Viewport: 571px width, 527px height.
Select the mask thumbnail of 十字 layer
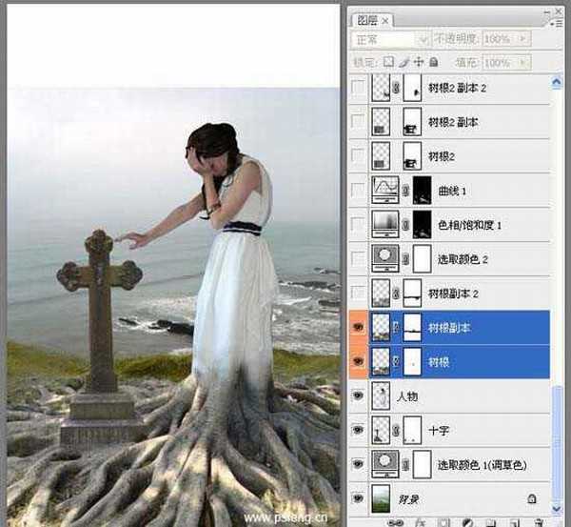click(x=412, y=430)
